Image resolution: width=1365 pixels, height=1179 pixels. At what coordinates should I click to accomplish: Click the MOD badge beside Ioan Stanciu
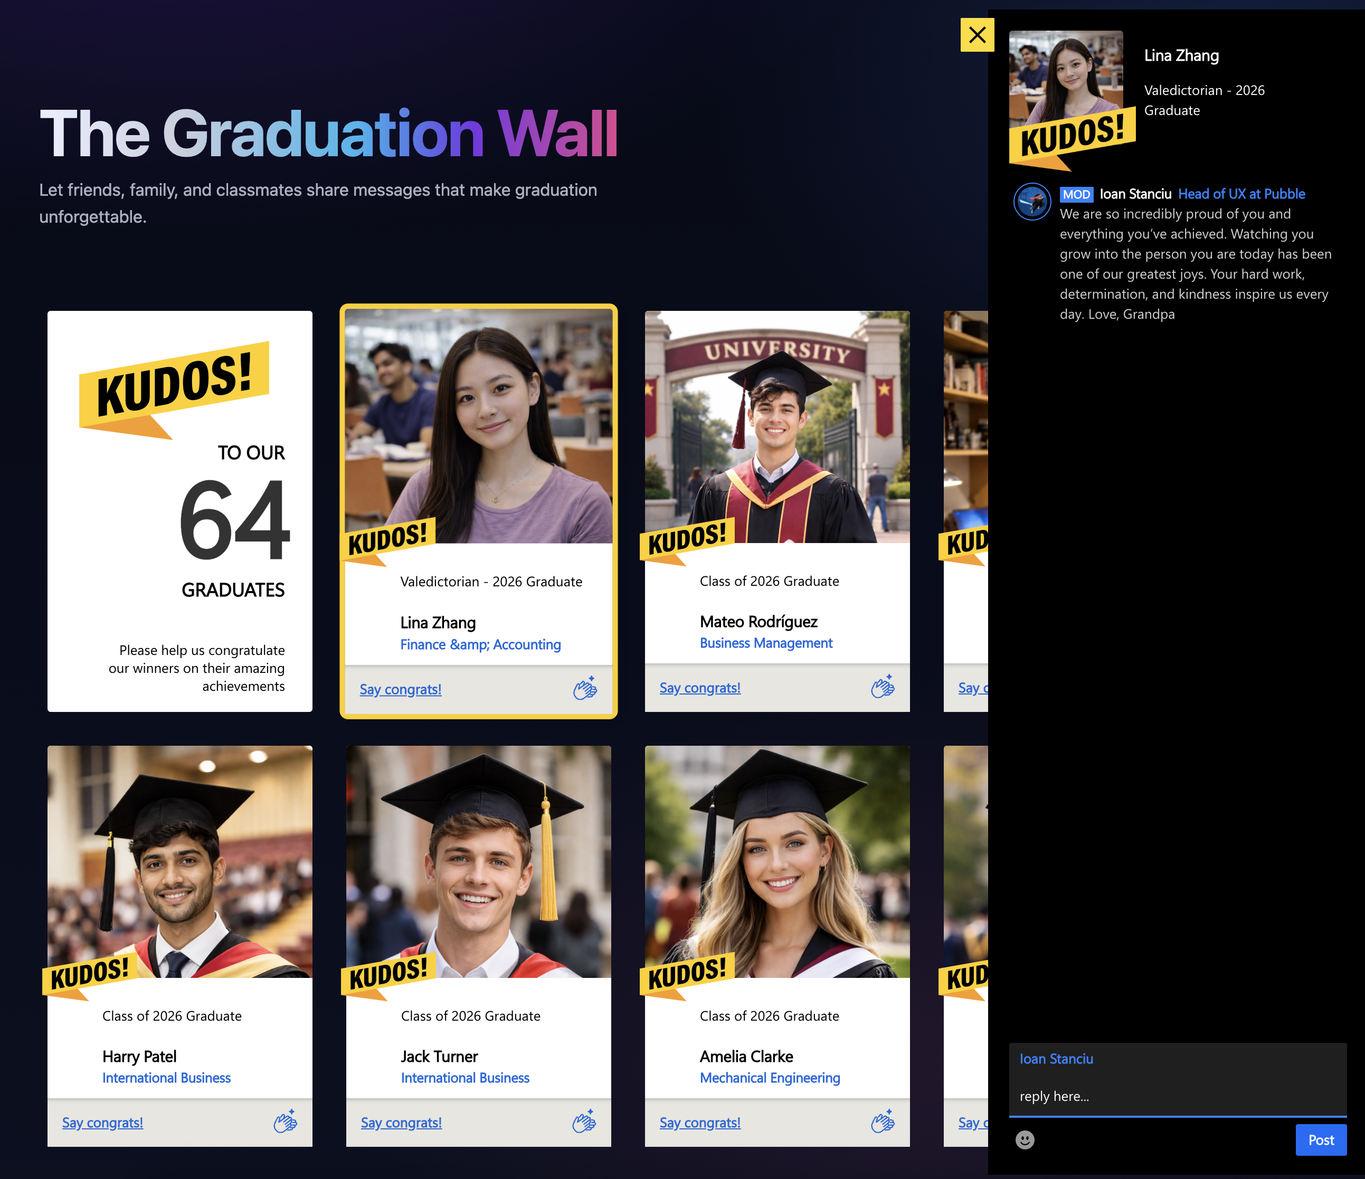coord(1076,194)
